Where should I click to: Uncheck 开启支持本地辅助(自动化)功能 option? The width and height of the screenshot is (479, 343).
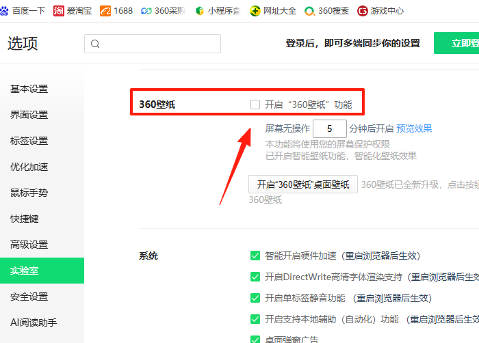pyautogui.click(x=255, y=319)
